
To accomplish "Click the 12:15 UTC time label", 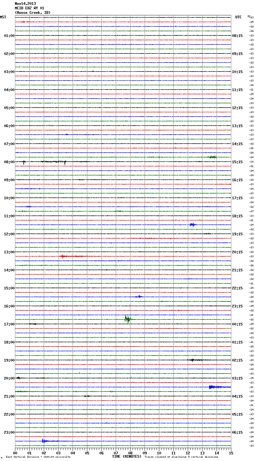I will click(x=237, y=108).
